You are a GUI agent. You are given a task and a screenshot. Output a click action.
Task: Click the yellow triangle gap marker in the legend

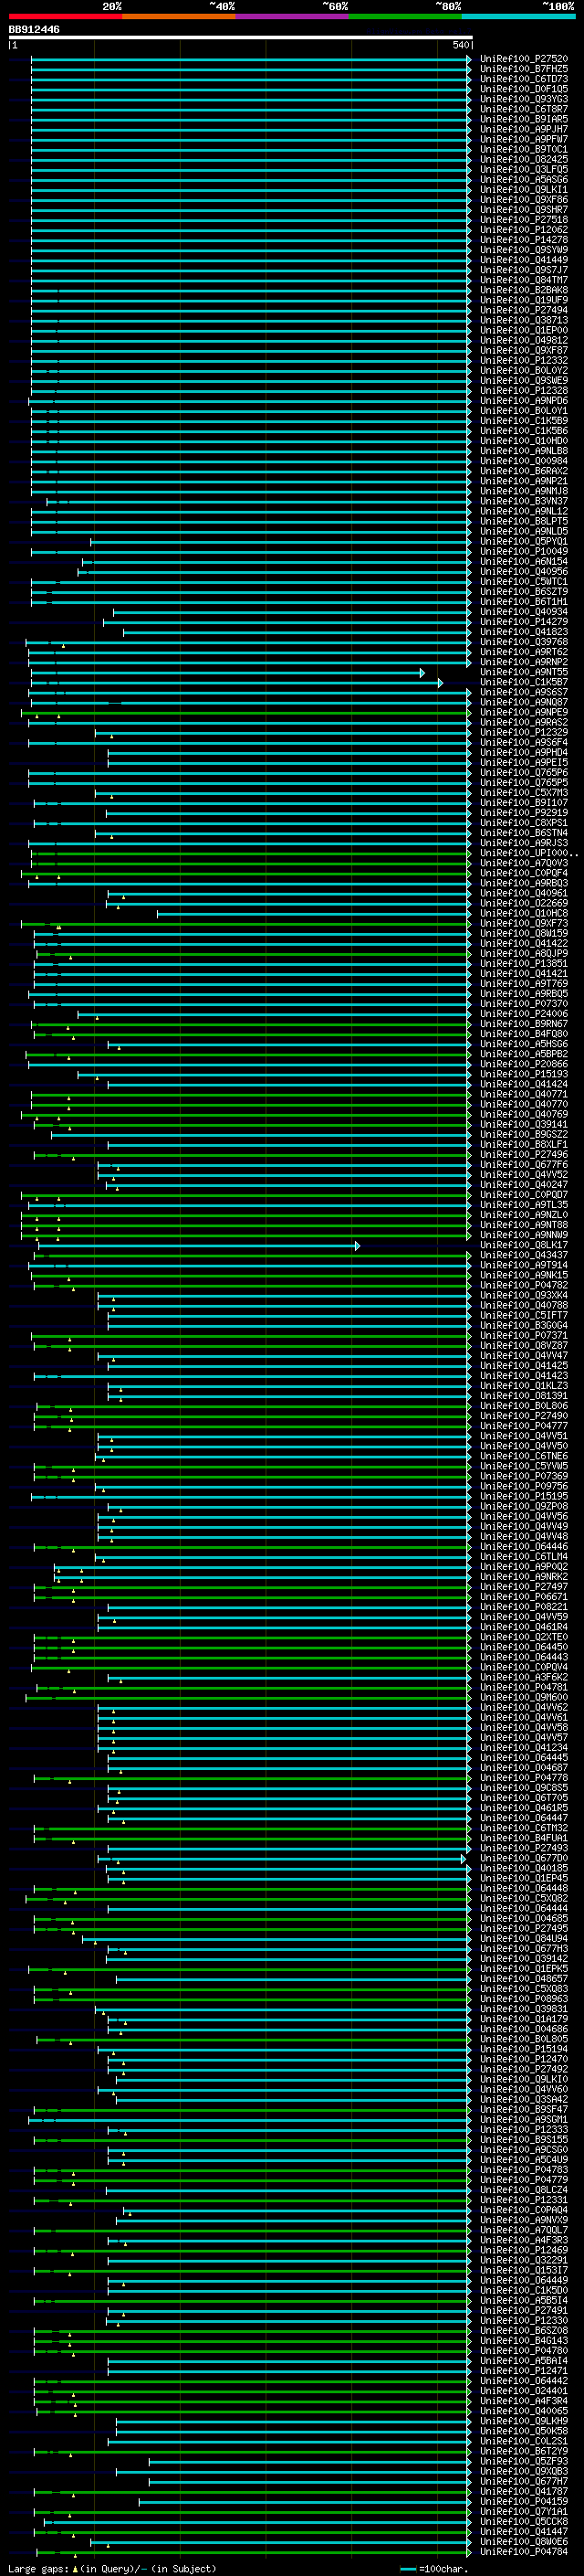(75, 2568)
